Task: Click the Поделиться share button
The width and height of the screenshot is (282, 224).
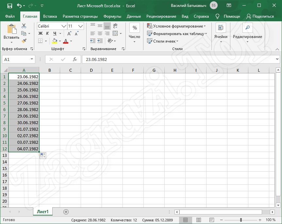Action: click(x=260, y=16)
